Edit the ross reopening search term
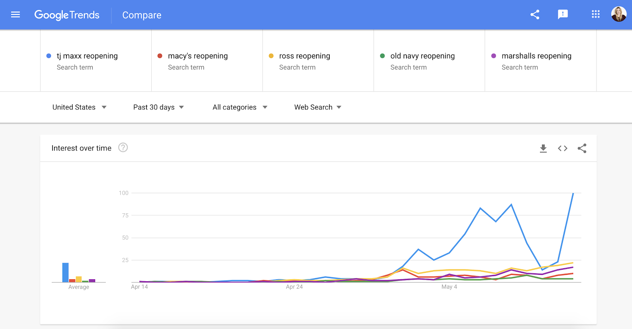Viewport: 632px width, 329px height. 305,56
